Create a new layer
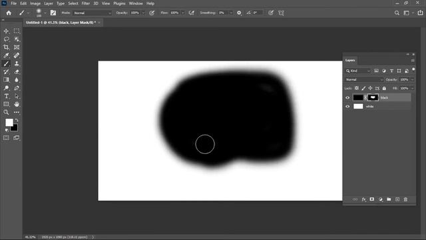 [x=397, y=199]
